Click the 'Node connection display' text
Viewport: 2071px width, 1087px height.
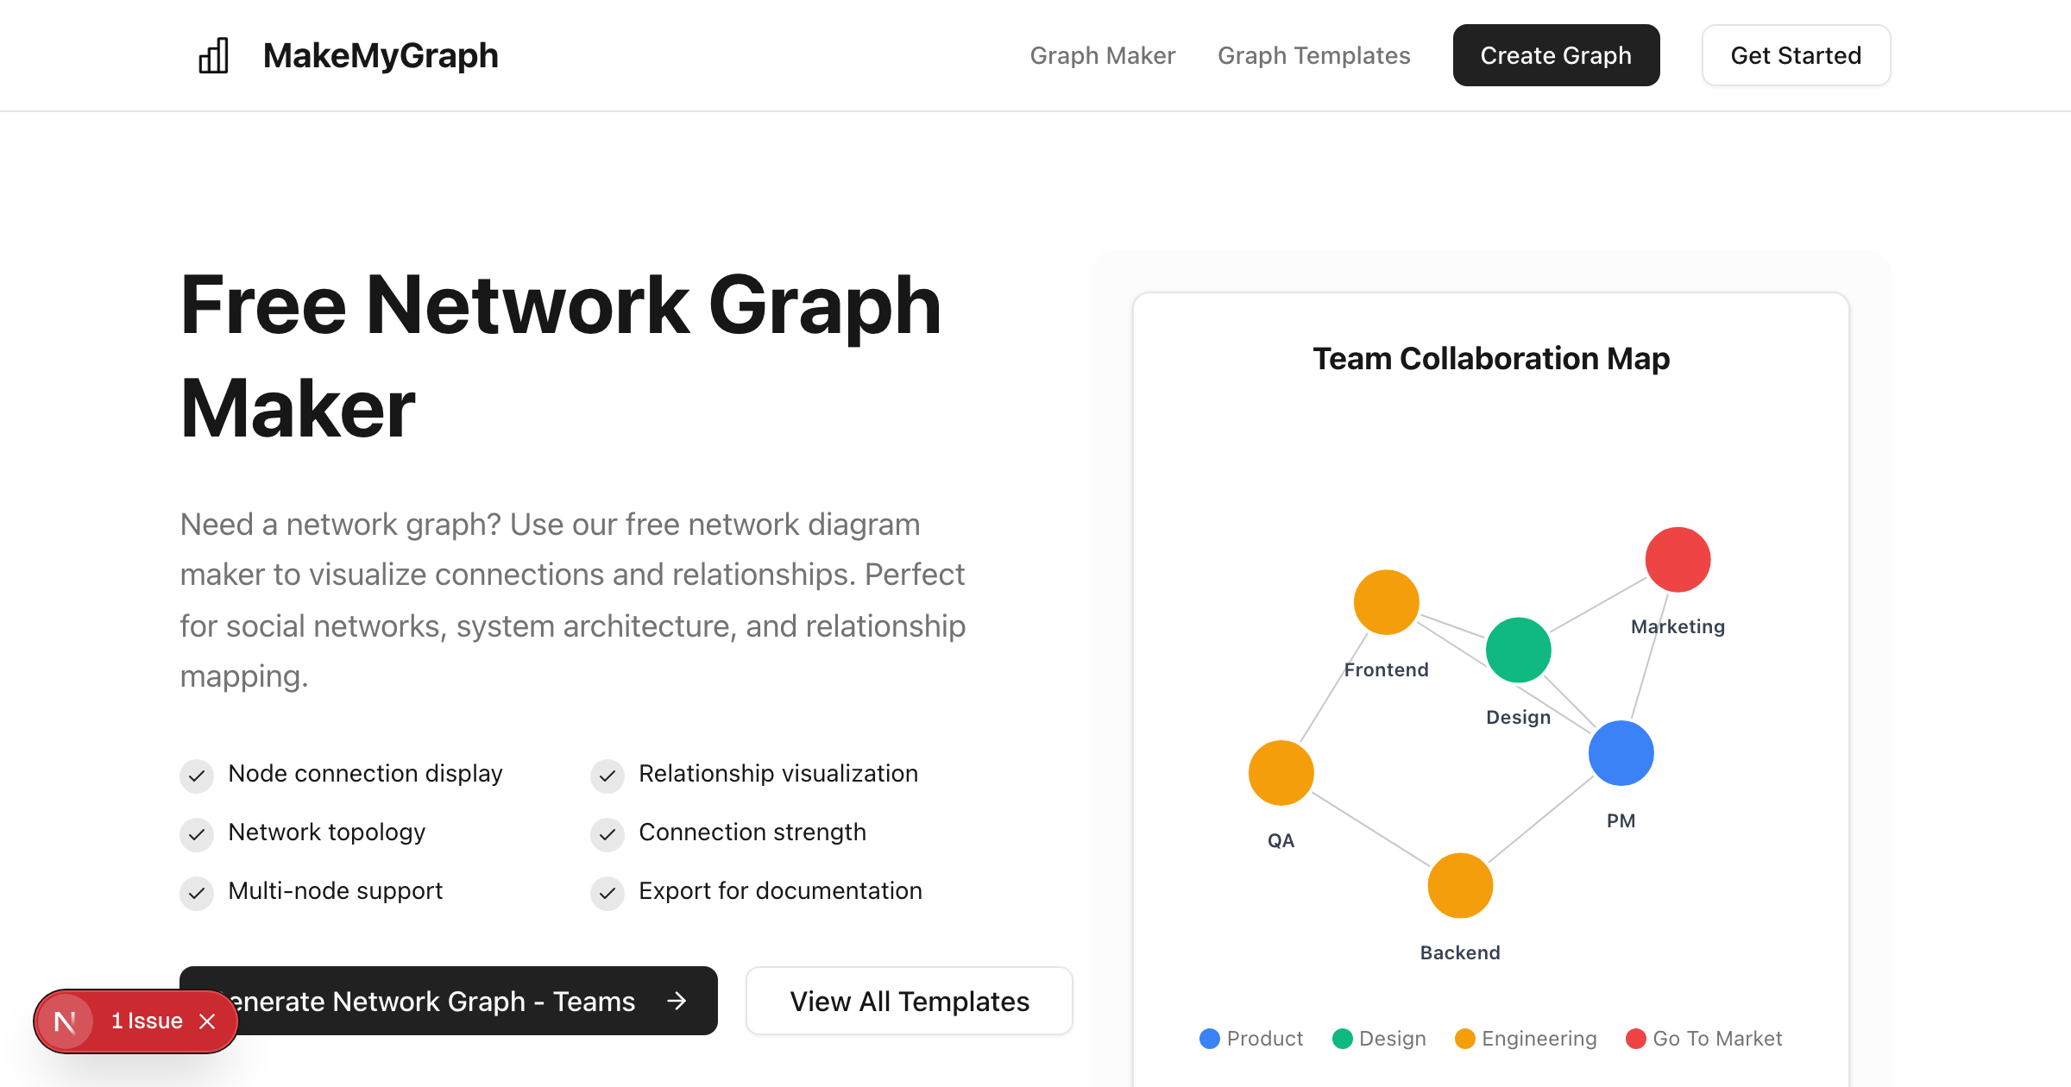[x=366, y=774]
